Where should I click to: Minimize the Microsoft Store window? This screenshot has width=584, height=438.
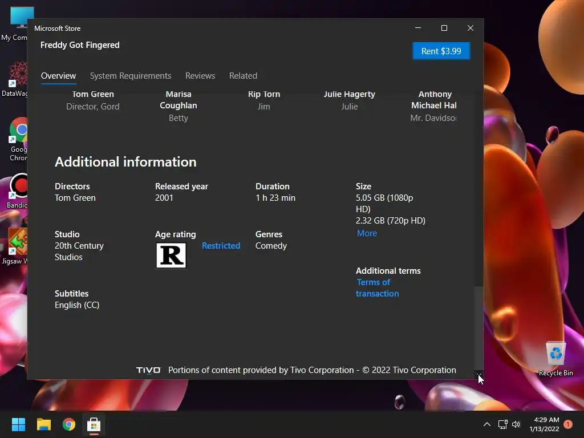(418, 28)
